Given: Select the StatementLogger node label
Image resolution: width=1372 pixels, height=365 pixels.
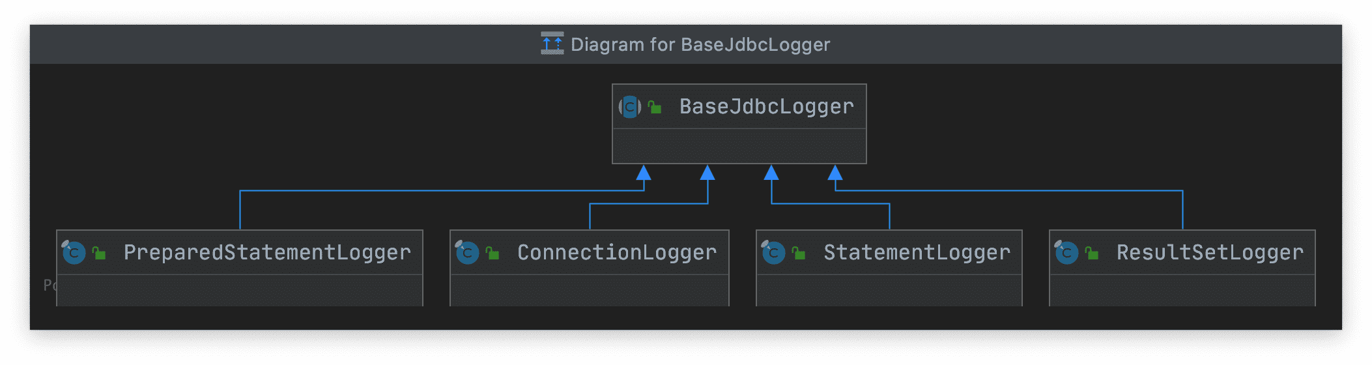Looking at the screenshot, I should tap(917, 253).
